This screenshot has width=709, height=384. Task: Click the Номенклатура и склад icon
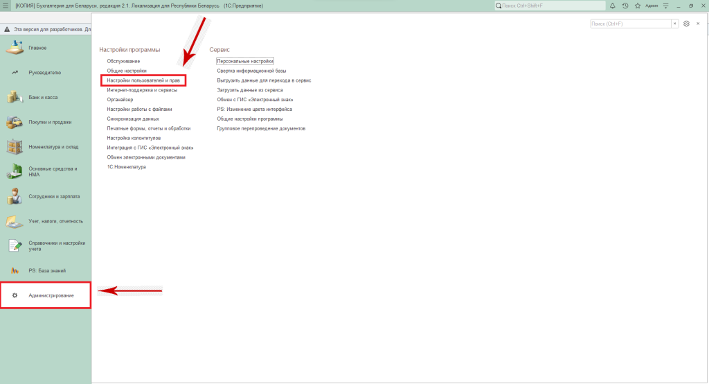[x=15, y=147]
